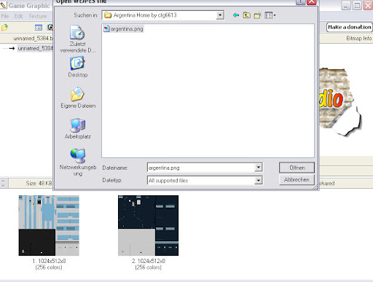The height and width of the screenshot is (282, 373).
Task: Open the Texture menu
Action: (38, 16)
